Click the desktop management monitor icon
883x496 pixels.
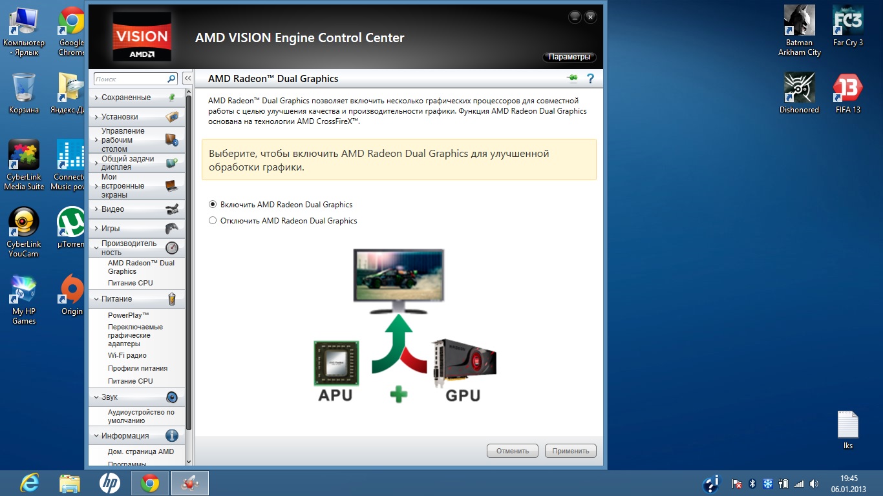pyautogui.click(x=171, y=140)
